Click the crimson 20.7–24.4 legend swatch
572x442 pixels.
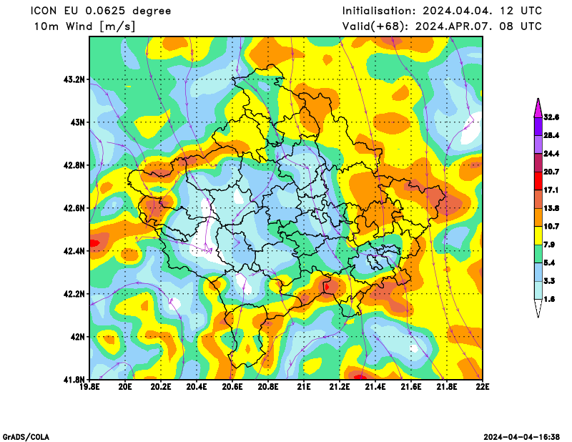tap(538, 163)
